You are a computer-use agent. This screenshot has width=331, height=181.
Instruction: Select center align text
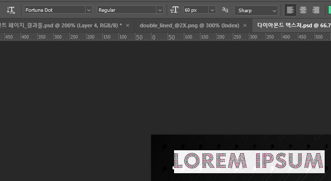coord(303,10)
